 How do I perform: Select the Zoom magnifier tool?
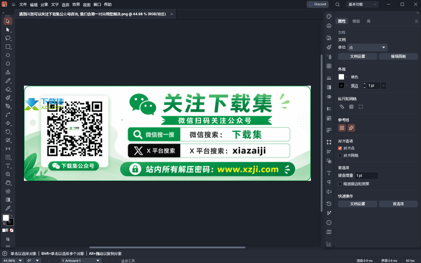tap(8, 174)
